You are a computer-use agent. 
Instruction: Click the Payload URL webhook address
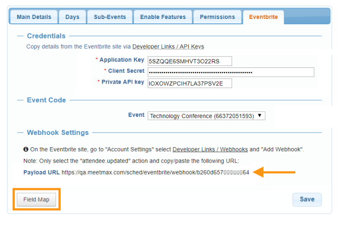(x=155, y=172)
